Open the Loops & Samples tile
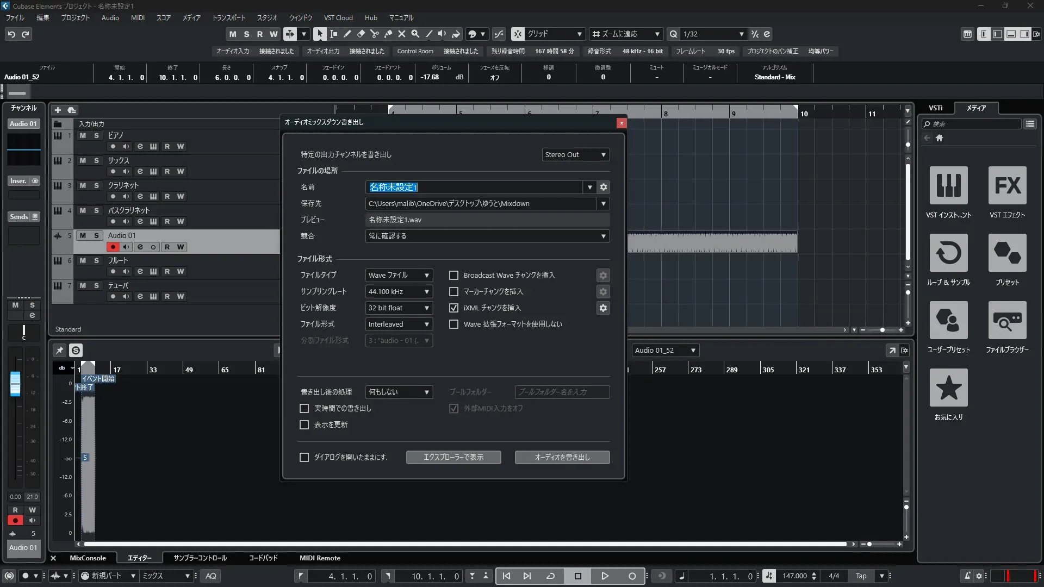 click(x=948, y=253)
